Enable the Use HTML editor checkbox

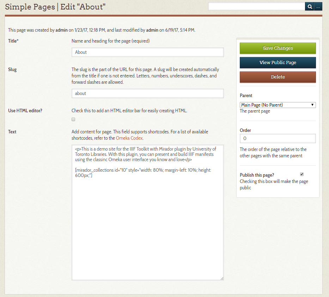point(73,119)
